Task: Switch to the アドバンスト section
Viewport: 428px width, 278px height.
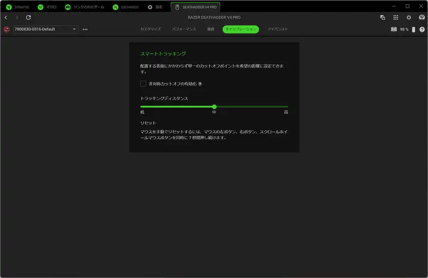Action: tap(278, 29)
